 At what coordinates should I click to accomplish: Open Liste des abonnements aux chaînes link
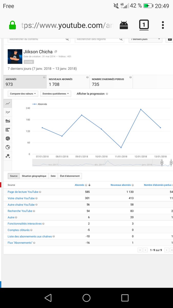(x=30, y=236)
